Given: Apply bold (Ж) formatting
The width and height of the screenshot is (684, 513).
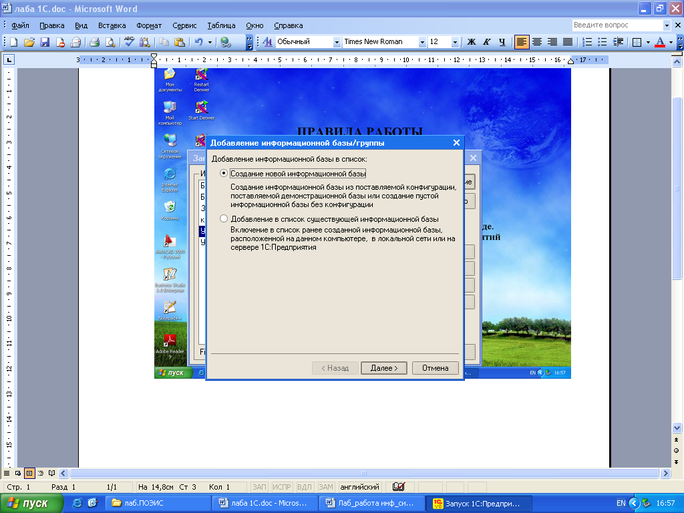Looking at the screenshot, I should point(471,42).
